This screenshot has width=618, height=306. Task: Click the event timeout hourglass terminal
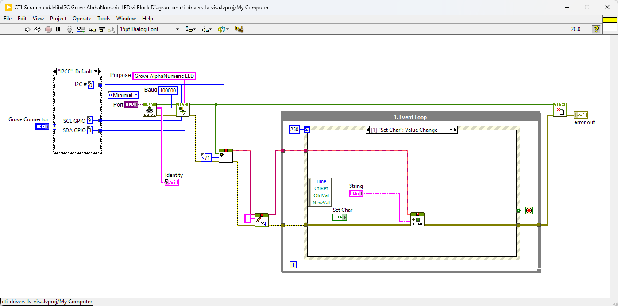[x=307, y=129]
